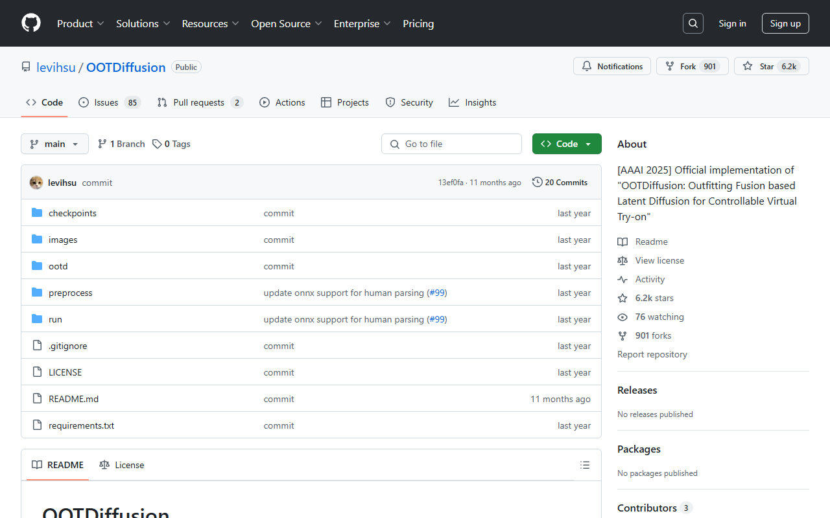Click the .gitignore file icon

point(37,346)
